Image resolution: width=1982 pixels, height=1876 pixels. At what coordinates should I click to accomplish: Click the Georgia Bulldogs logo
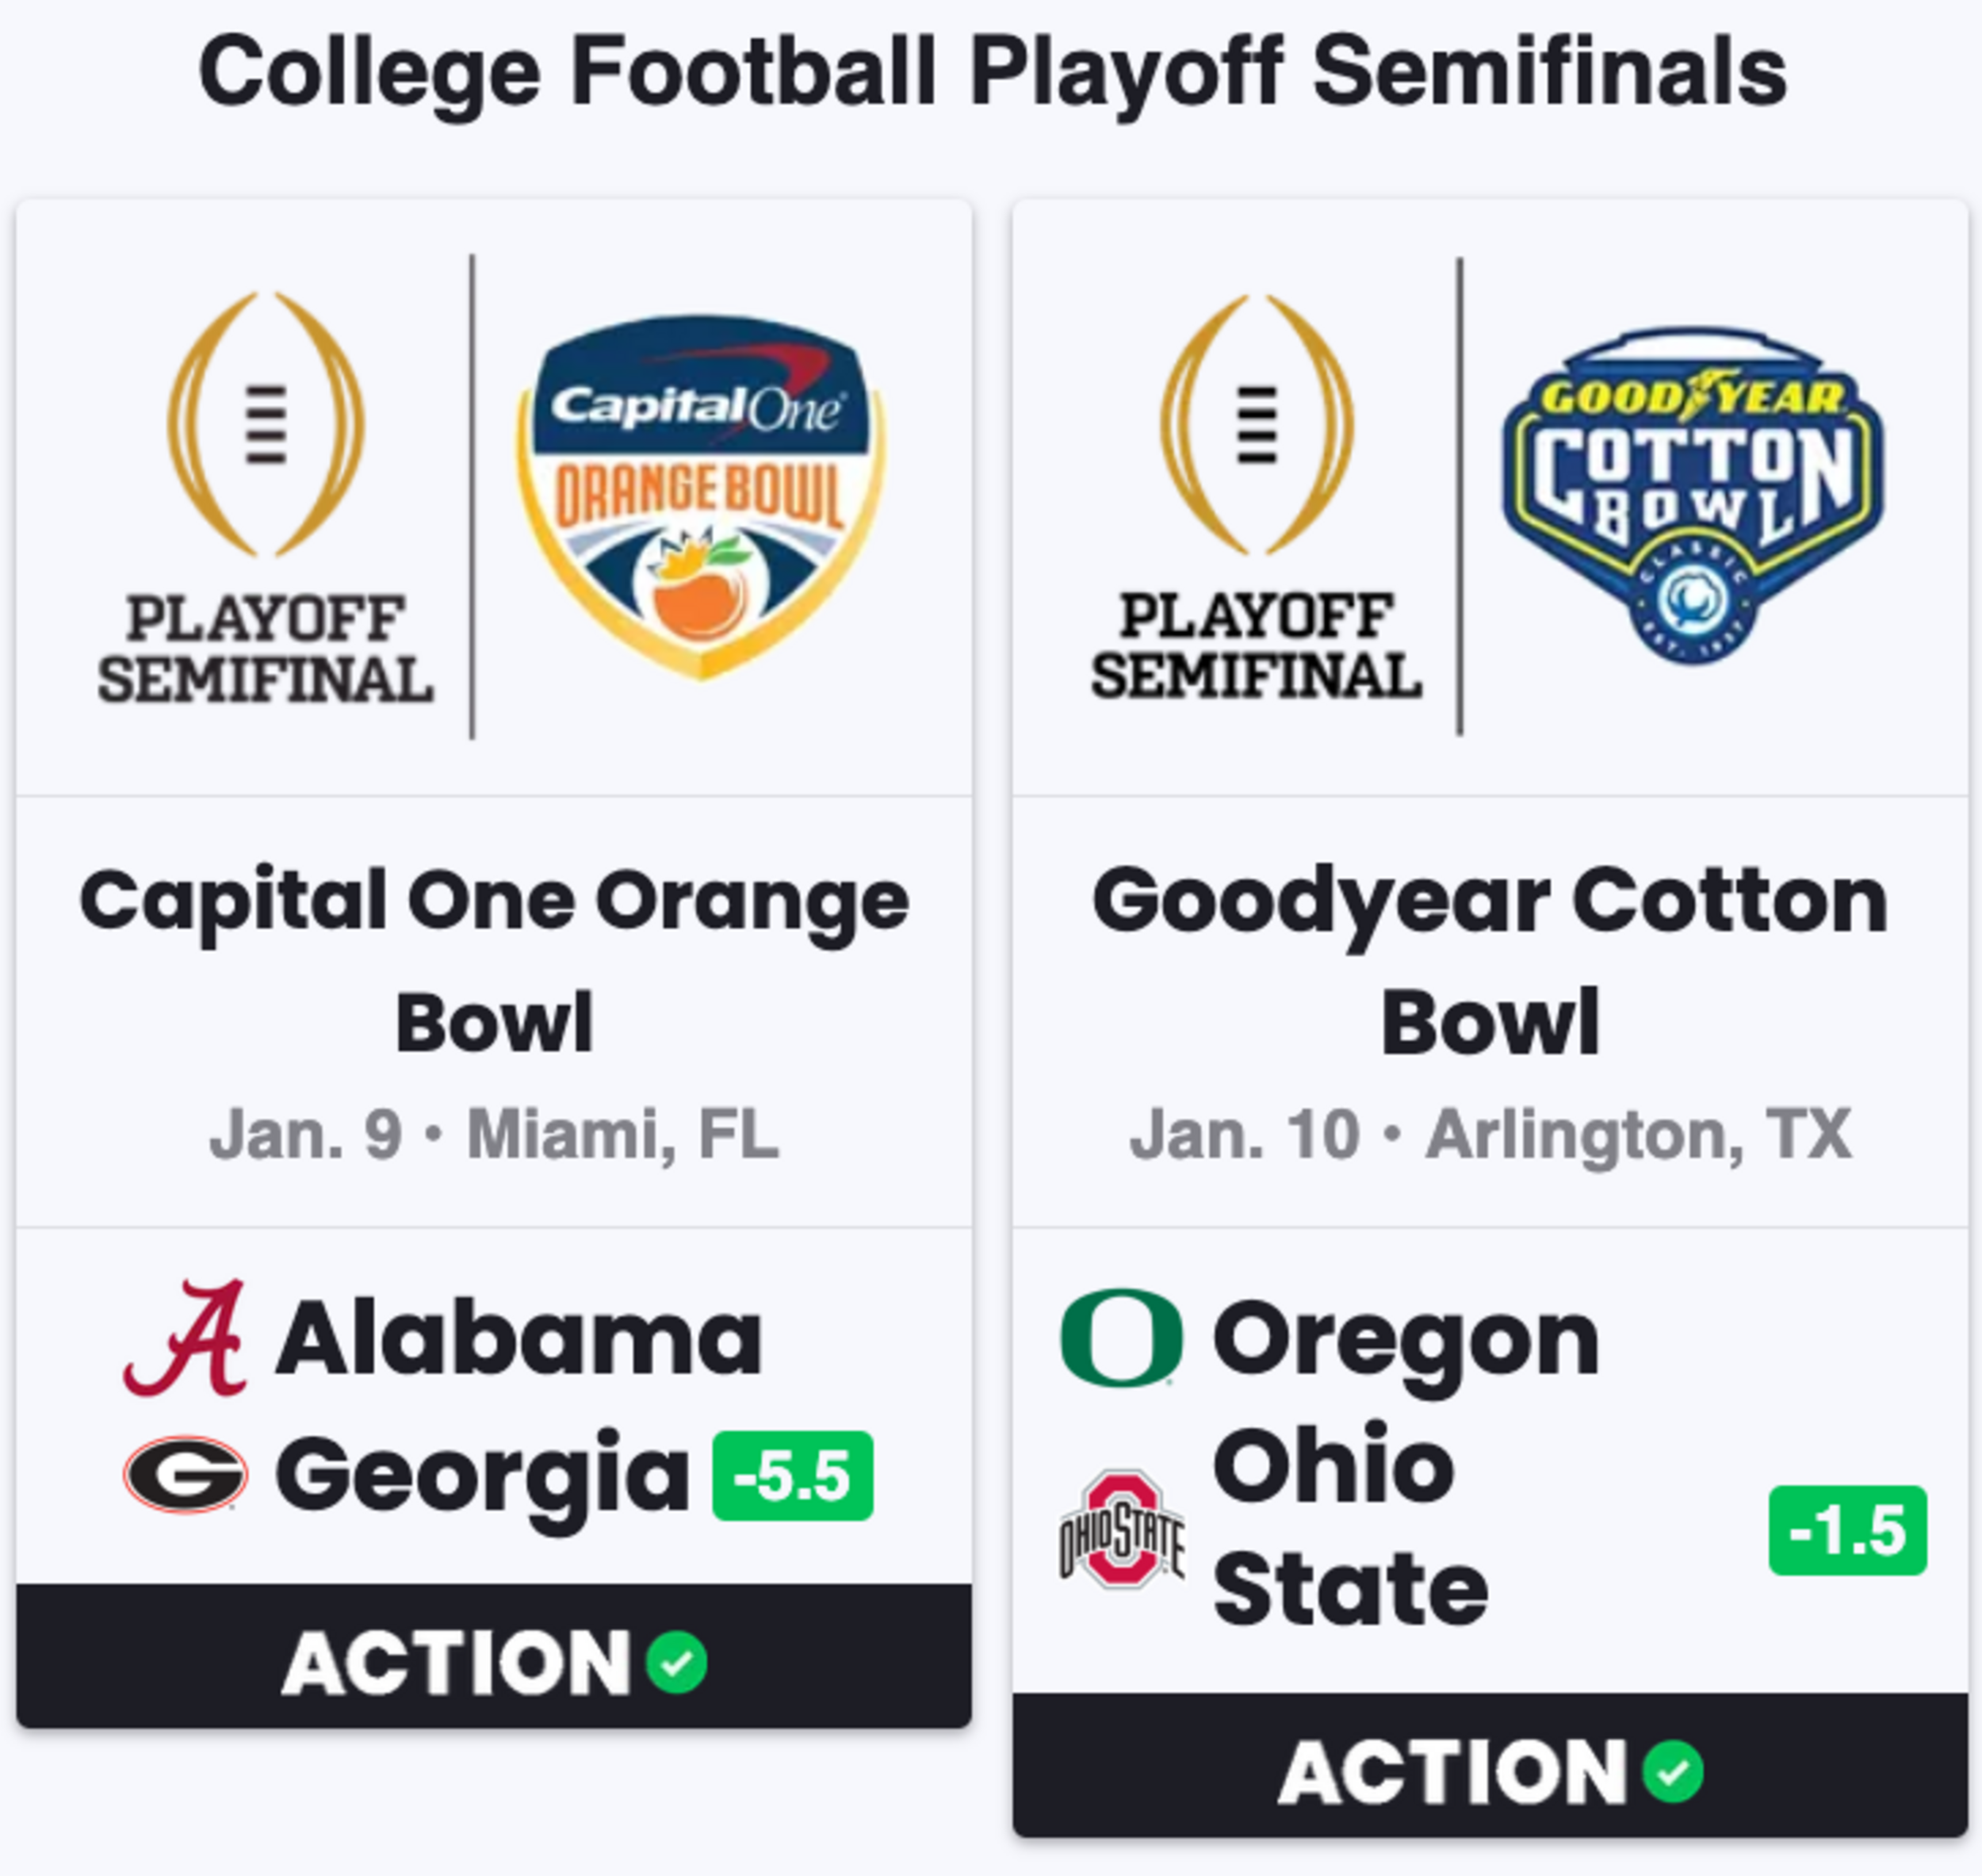185,1475
